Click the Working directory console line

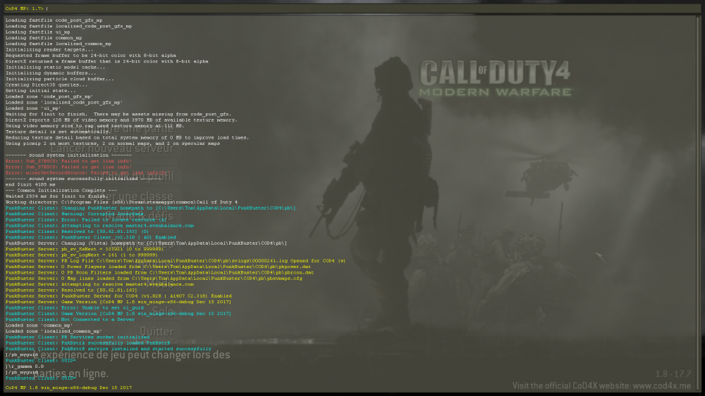(121, 202)
